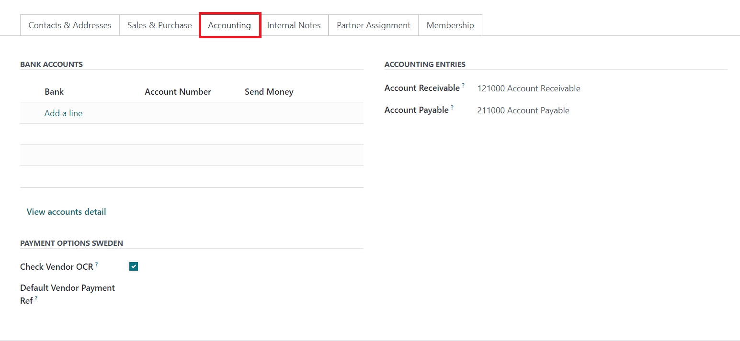Open the View accounts detail link
The width and height of the screenshot is (740, 341).
[x=66, y=212]
